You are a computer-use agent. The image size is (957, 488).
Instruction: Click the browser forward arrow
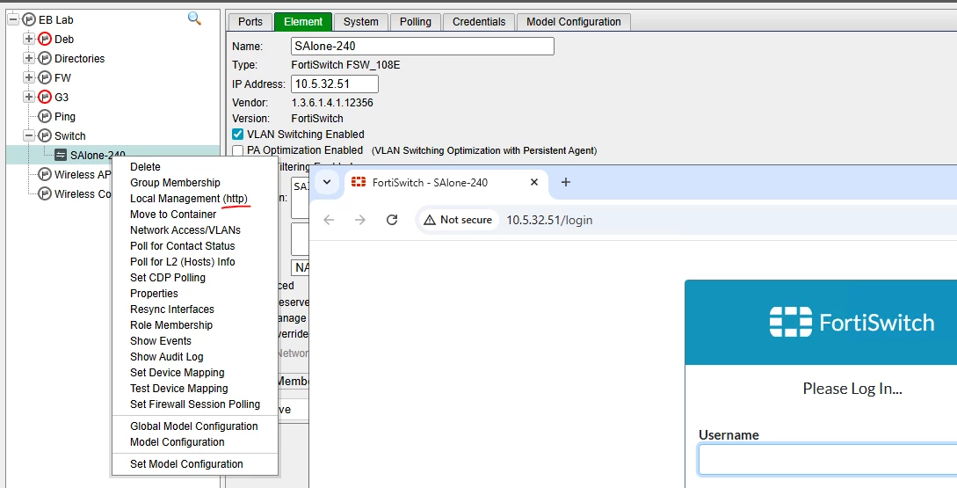[360, 220]
